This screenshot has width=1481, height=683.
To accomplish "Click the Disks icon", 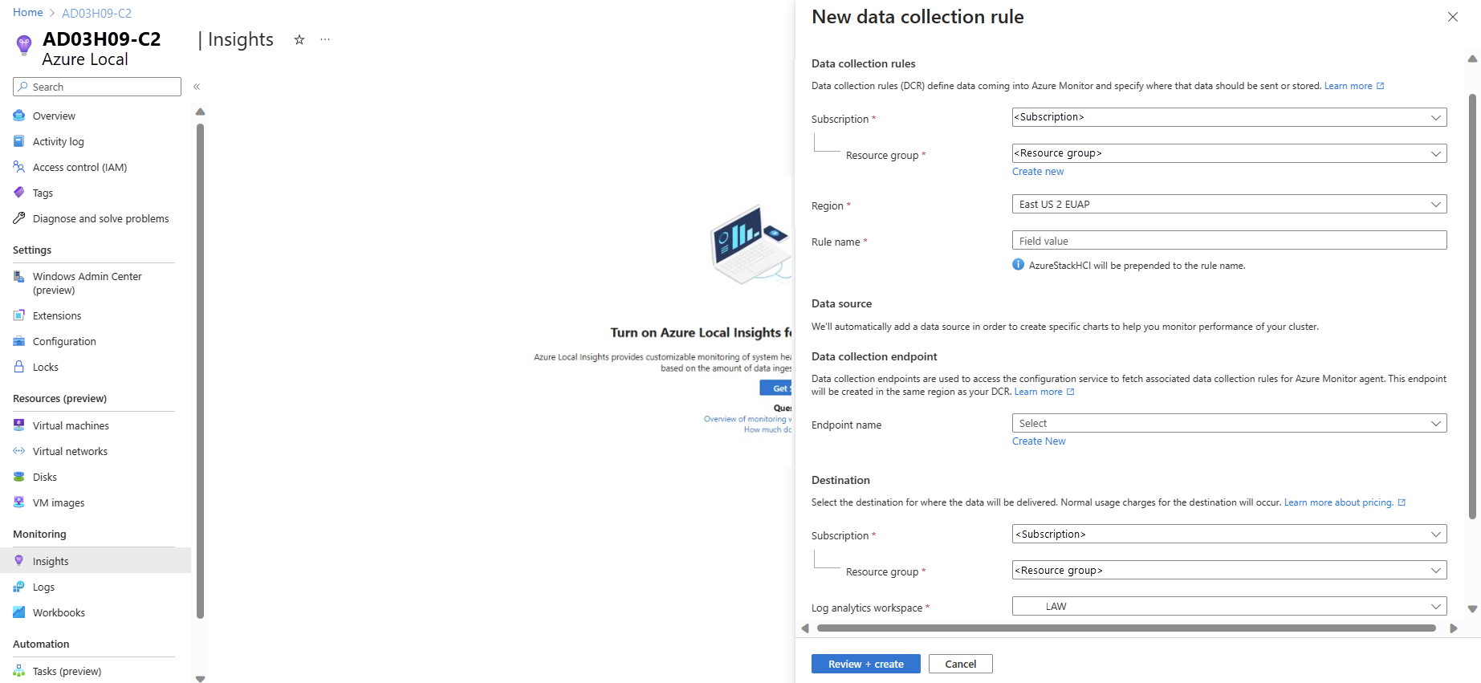I will [19, 477].
